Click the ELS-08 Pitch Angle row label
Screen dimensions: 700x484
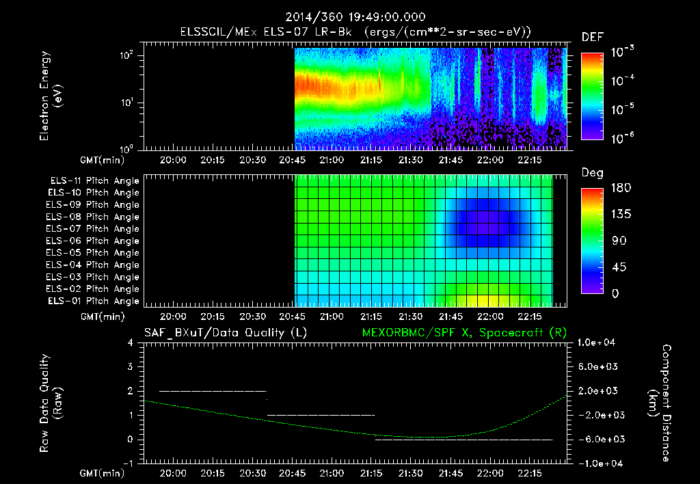[93, 217]
